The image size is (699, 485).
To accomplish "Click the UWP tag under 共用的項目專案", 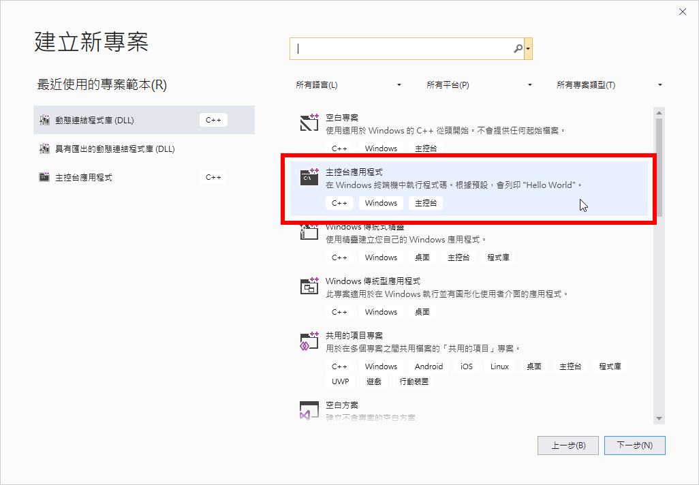I will (340, 381).
